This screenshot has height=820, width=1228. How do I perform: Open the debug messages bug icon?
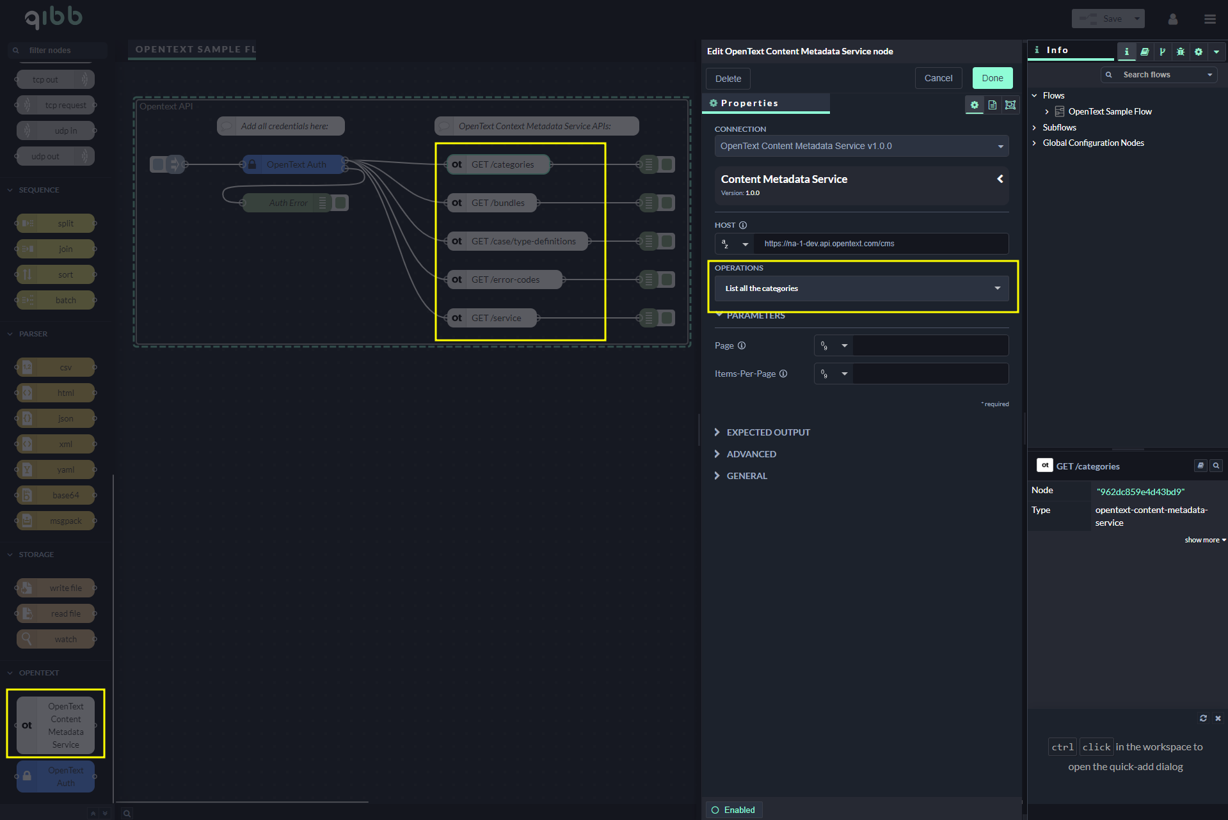click(1181, 52)
